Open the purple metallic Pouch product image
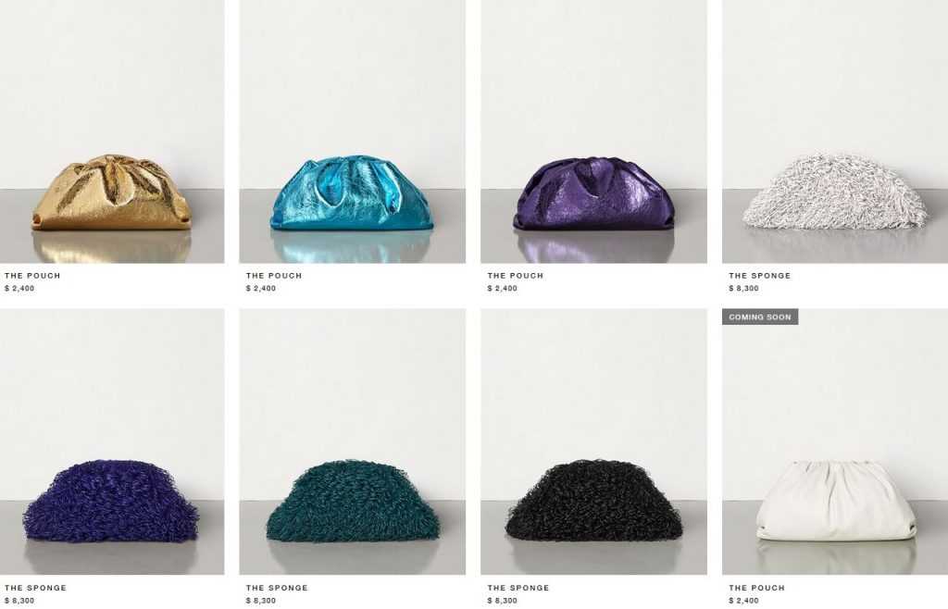 coord(593,131)
